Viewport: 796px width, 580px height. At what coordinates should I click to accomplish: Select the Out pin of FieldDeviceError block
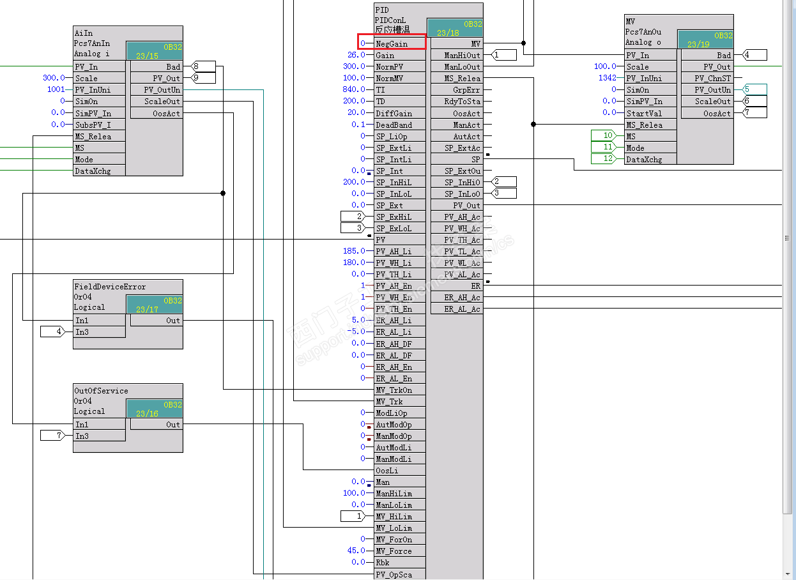pos(157,320)
